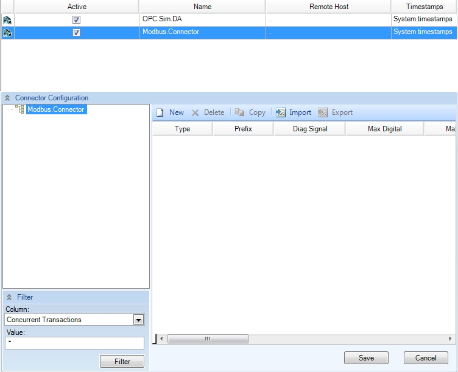Click the New toolbar icon
The image size is (458, 372).
(x=160, y=112)
